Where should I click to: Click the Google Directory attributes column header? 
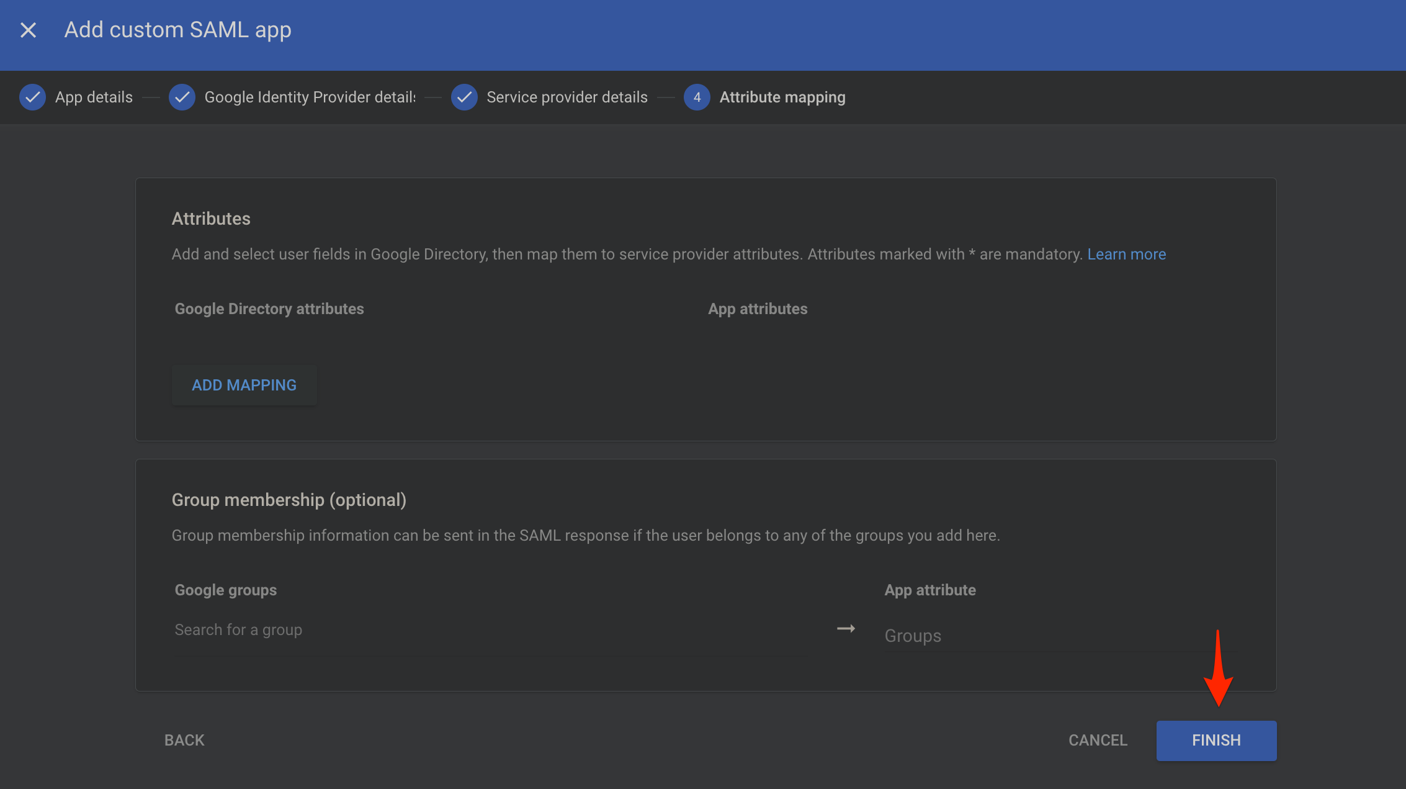pos(269,309)
